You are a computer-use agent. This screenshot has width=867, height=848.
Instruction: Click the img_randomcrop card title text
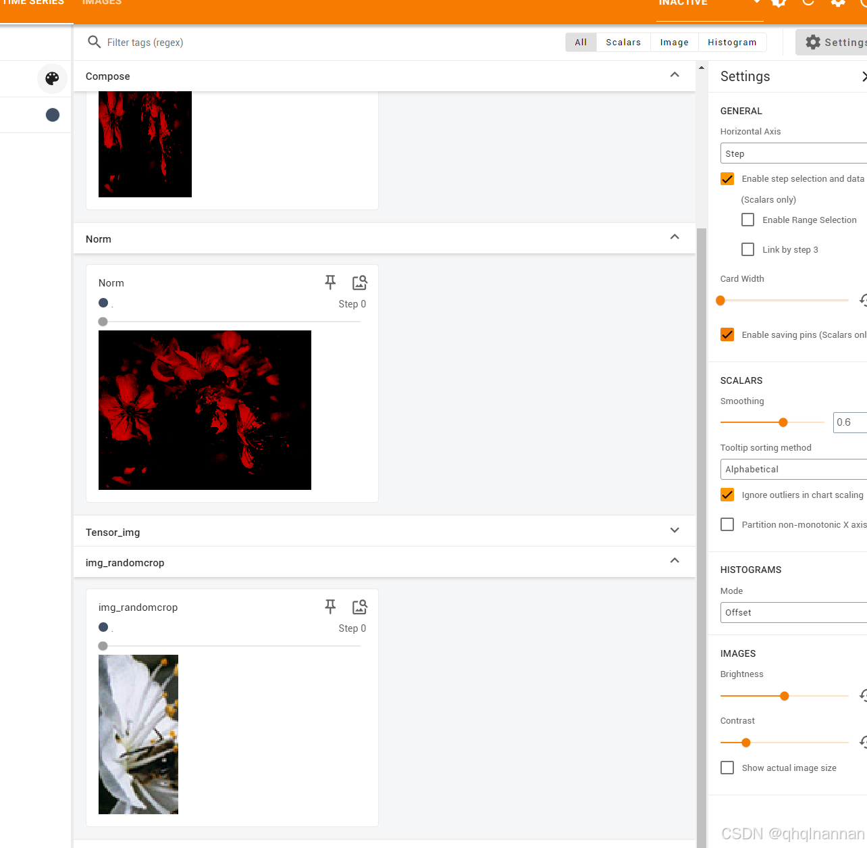(138, 607)
